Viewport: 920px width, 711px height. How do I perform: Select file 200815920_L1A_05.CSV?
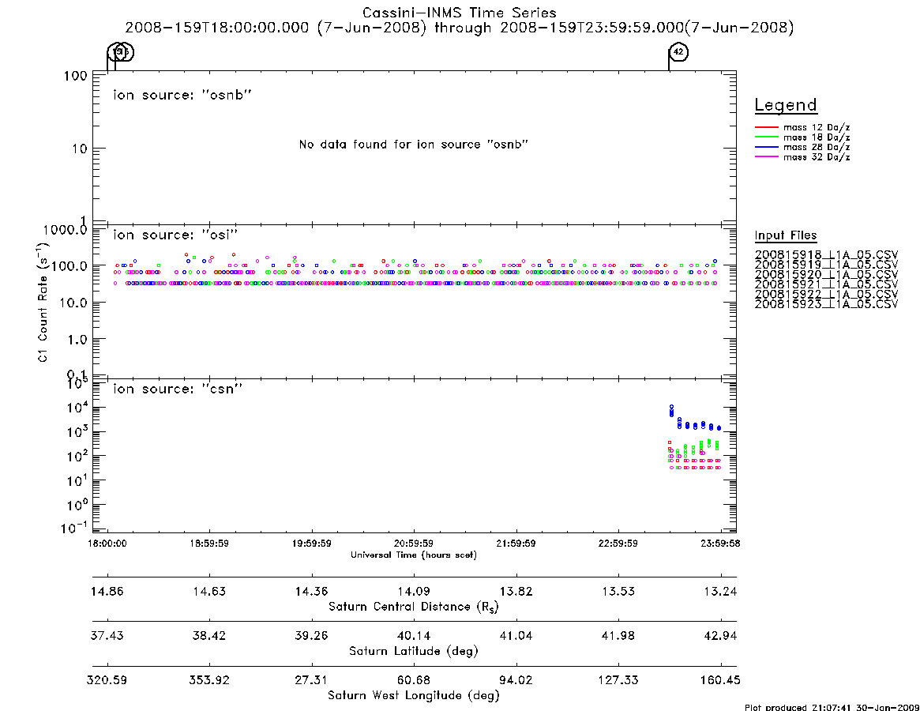click(826, 275)
